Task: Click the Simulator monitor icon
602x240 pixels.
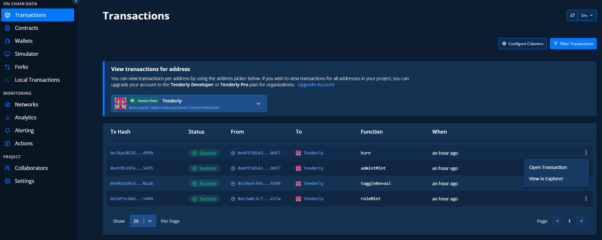Action: click(7, 54)
